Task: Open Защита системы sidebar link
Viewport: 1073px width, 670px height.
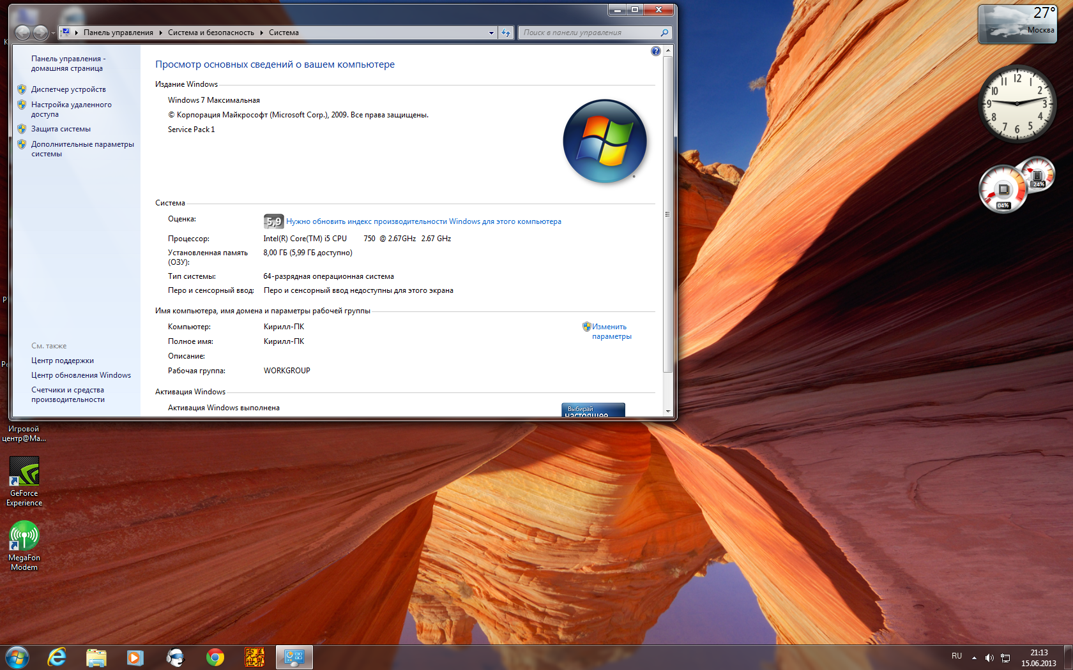Action: coord(61,129)
